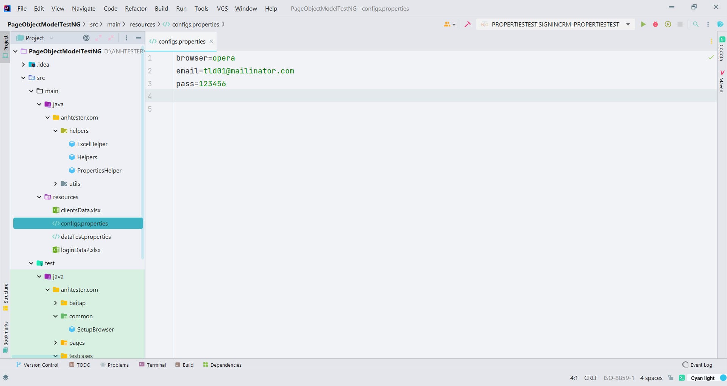Run the selected test configuration
727x386 pixels.
pos(643,24)
